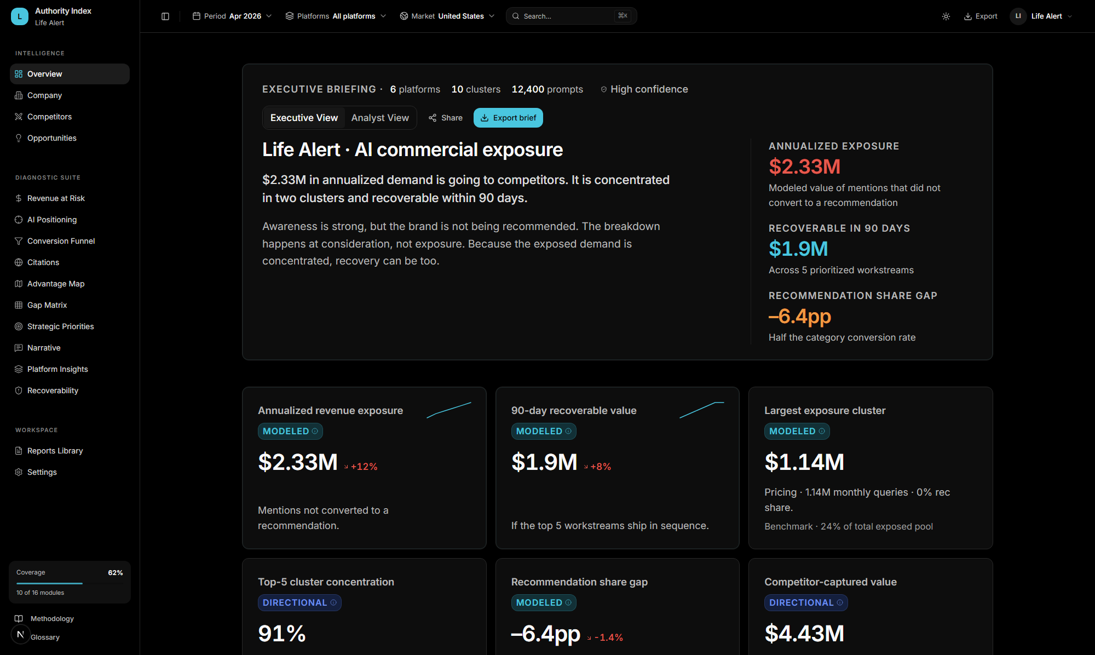Click the LI user avatar
Viewport: 1095px width, 655px height.
point(1018,16)
